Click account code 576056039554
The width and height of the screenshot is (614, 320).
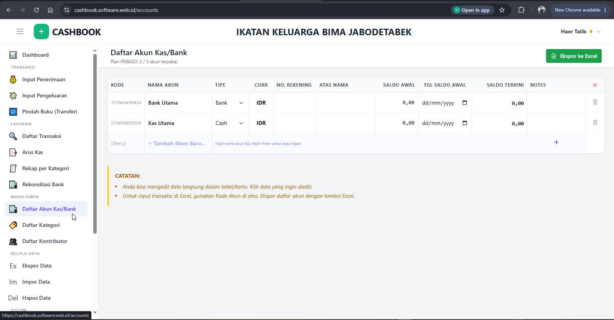tap(126, 123)
